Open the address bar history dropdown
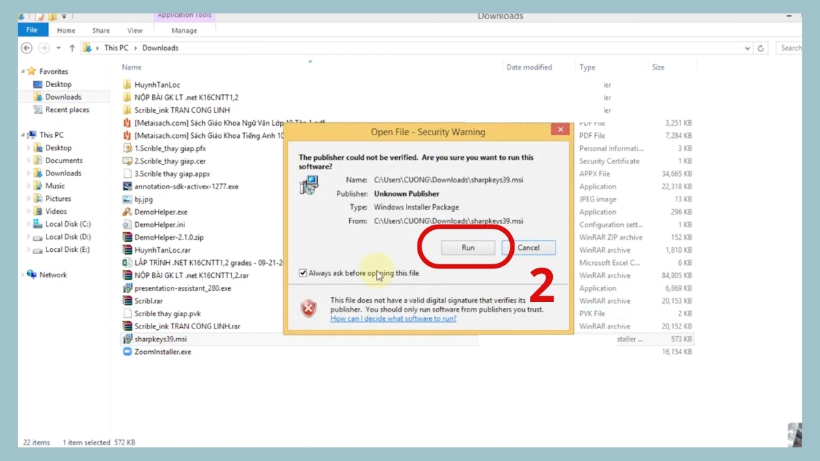 click(747, 48)
